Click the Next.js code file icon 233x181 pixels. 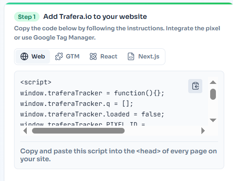tap(131, 57)
